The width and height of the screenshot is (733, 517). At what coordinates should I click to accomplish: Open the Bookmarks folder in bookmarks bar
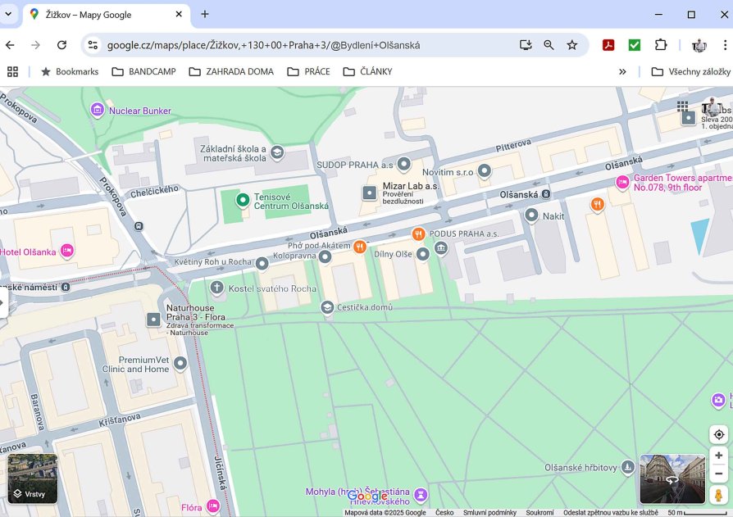pos(70,71)
